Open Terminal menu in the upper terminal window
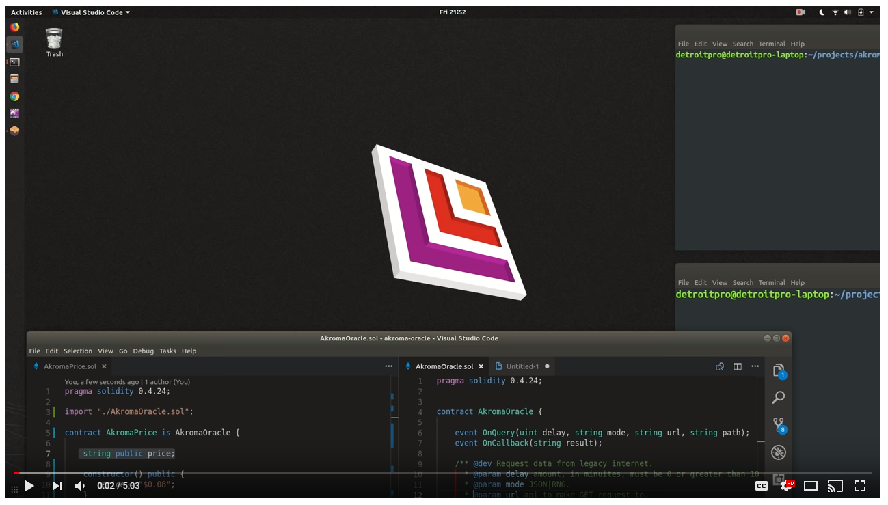Viewport: 888px width, 505px height. (772, 44)
